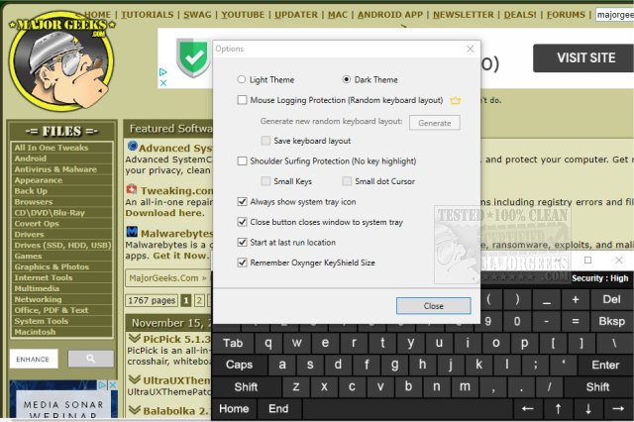The width and height of the screenshot is (634, 422).
Task: Click the Advanced SystemCare icon
Action: (132, 146)
